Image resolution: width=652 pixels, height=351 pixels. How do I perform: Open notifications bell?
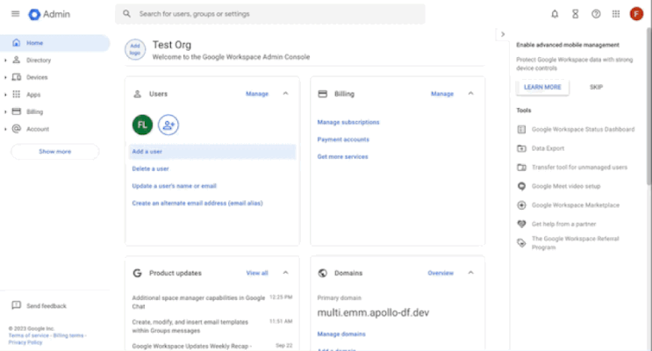(555, 14)
